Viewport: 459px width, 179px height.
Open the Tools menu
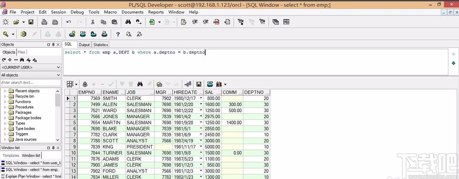(94, 12)
